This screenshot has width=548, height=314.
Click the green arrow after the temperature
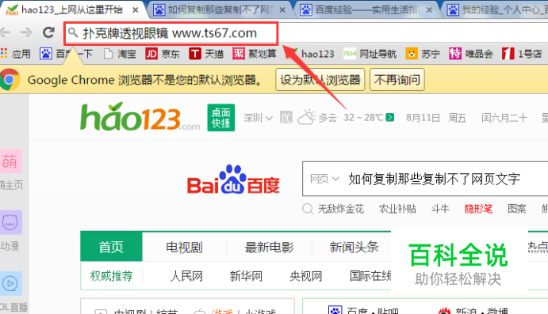click(390, 117)
